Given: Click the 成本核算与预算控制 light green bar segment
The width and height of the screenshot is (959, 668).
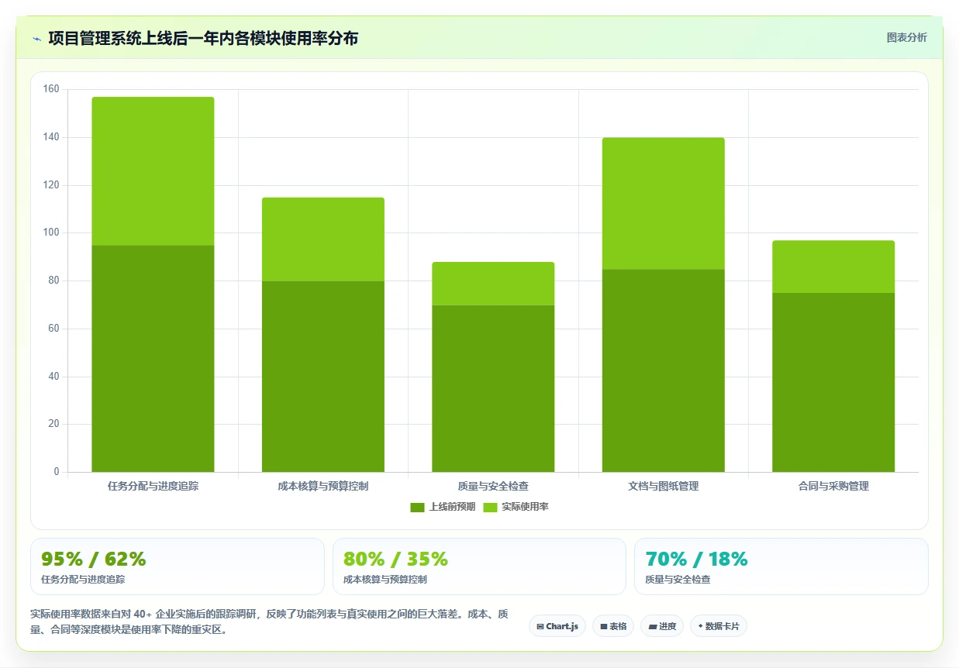Looking at the screenshot, I should 323,239.
